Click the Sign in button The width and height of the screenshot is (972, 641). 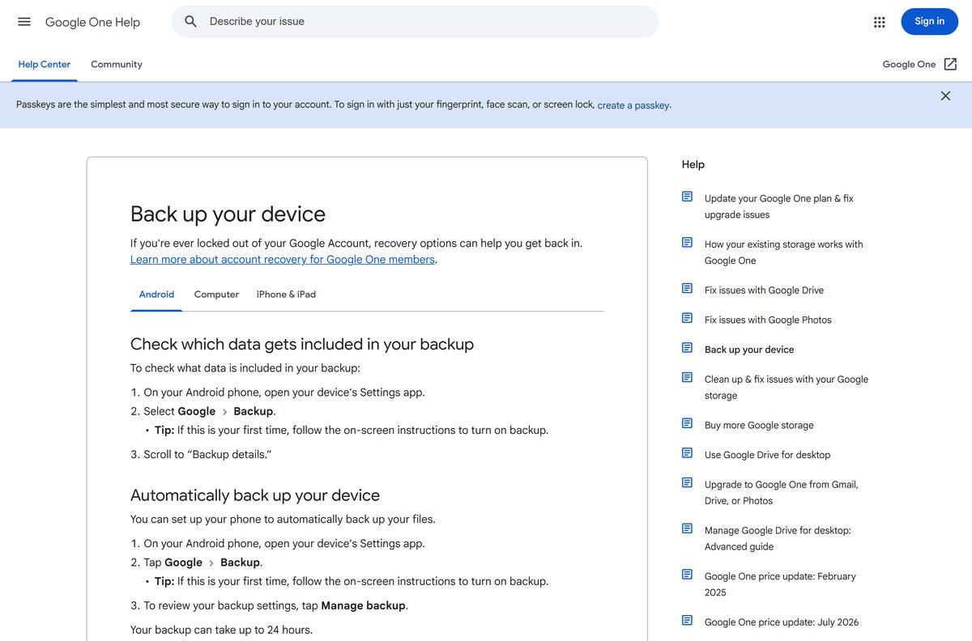click(929, 22)
